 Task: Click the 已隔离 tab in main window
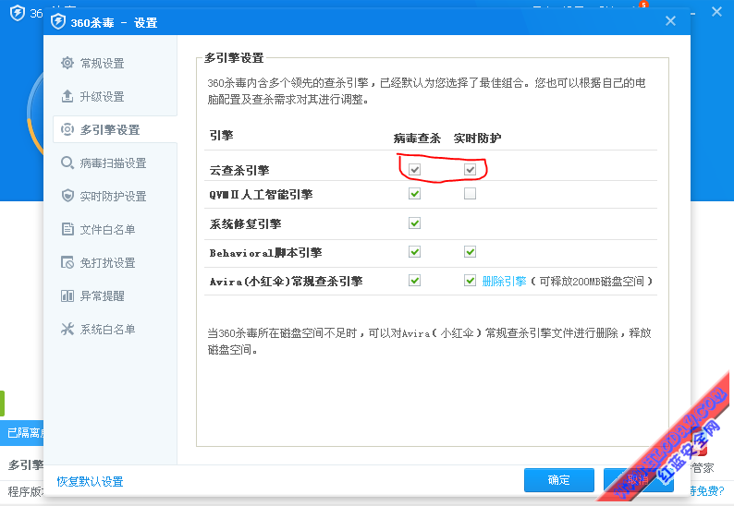coord(23,432)
